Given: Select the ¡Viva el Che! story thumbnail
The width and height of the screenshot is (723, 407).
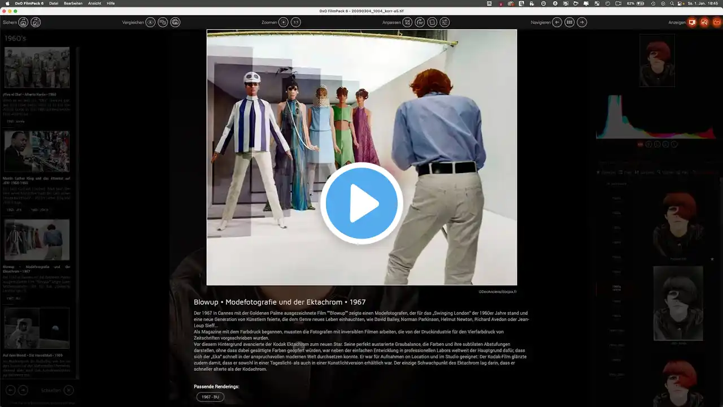Looking at the screenshot, I should click(37, 67).
